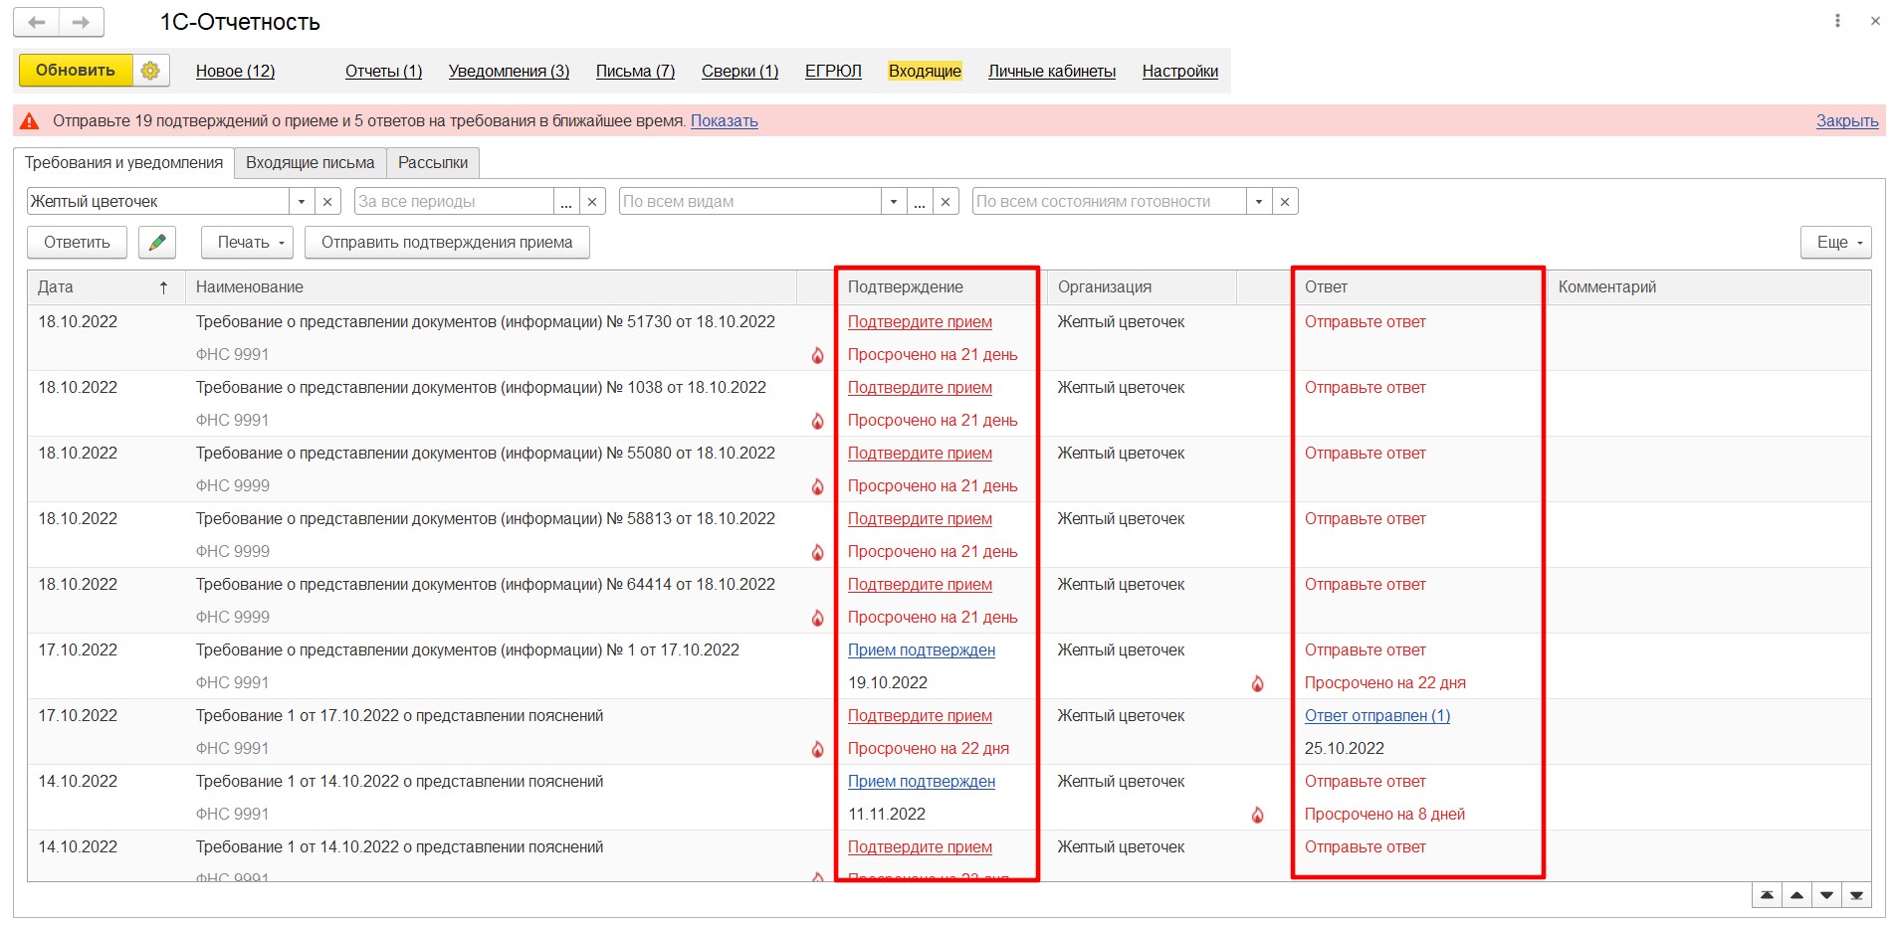Screen dimensions: 1896x926
Task: Click Подтвердите прием for requirement № 1038
Action: click(920, 388)
